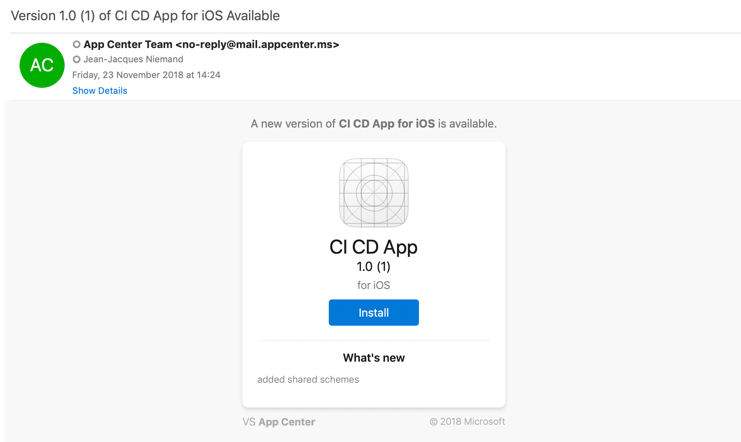Click the email subject line heading
This screenshot has height=442, width=741.
click(x=145, y=16)
